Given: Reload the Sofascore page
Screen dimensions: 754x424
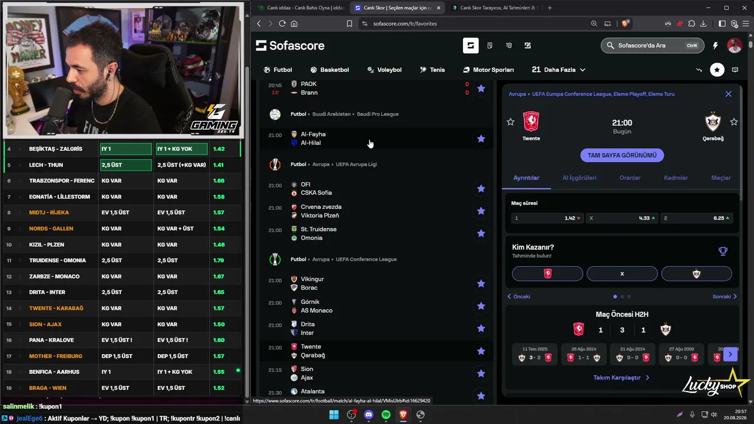Looking at the screenshot, I should 282,24.
